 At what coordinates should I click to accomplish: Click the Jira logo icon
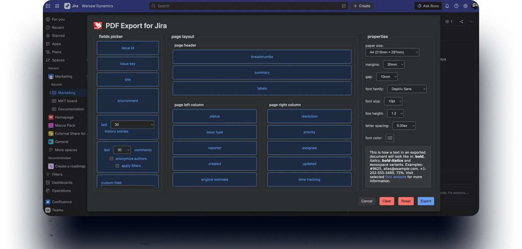point(67,6)
